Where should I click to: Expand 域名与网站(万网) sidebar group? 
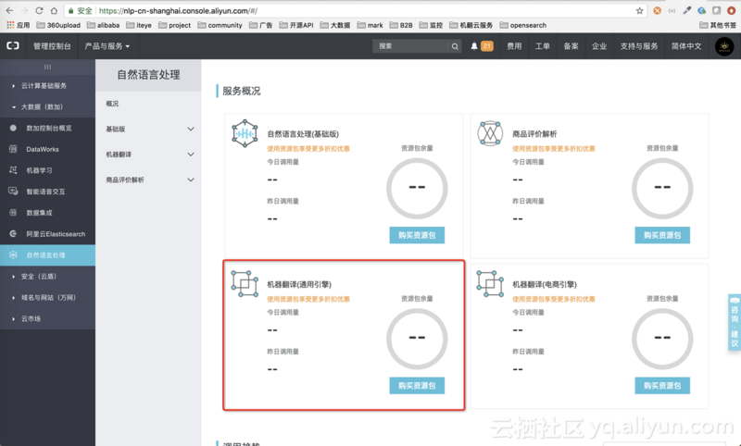[47, 297]
